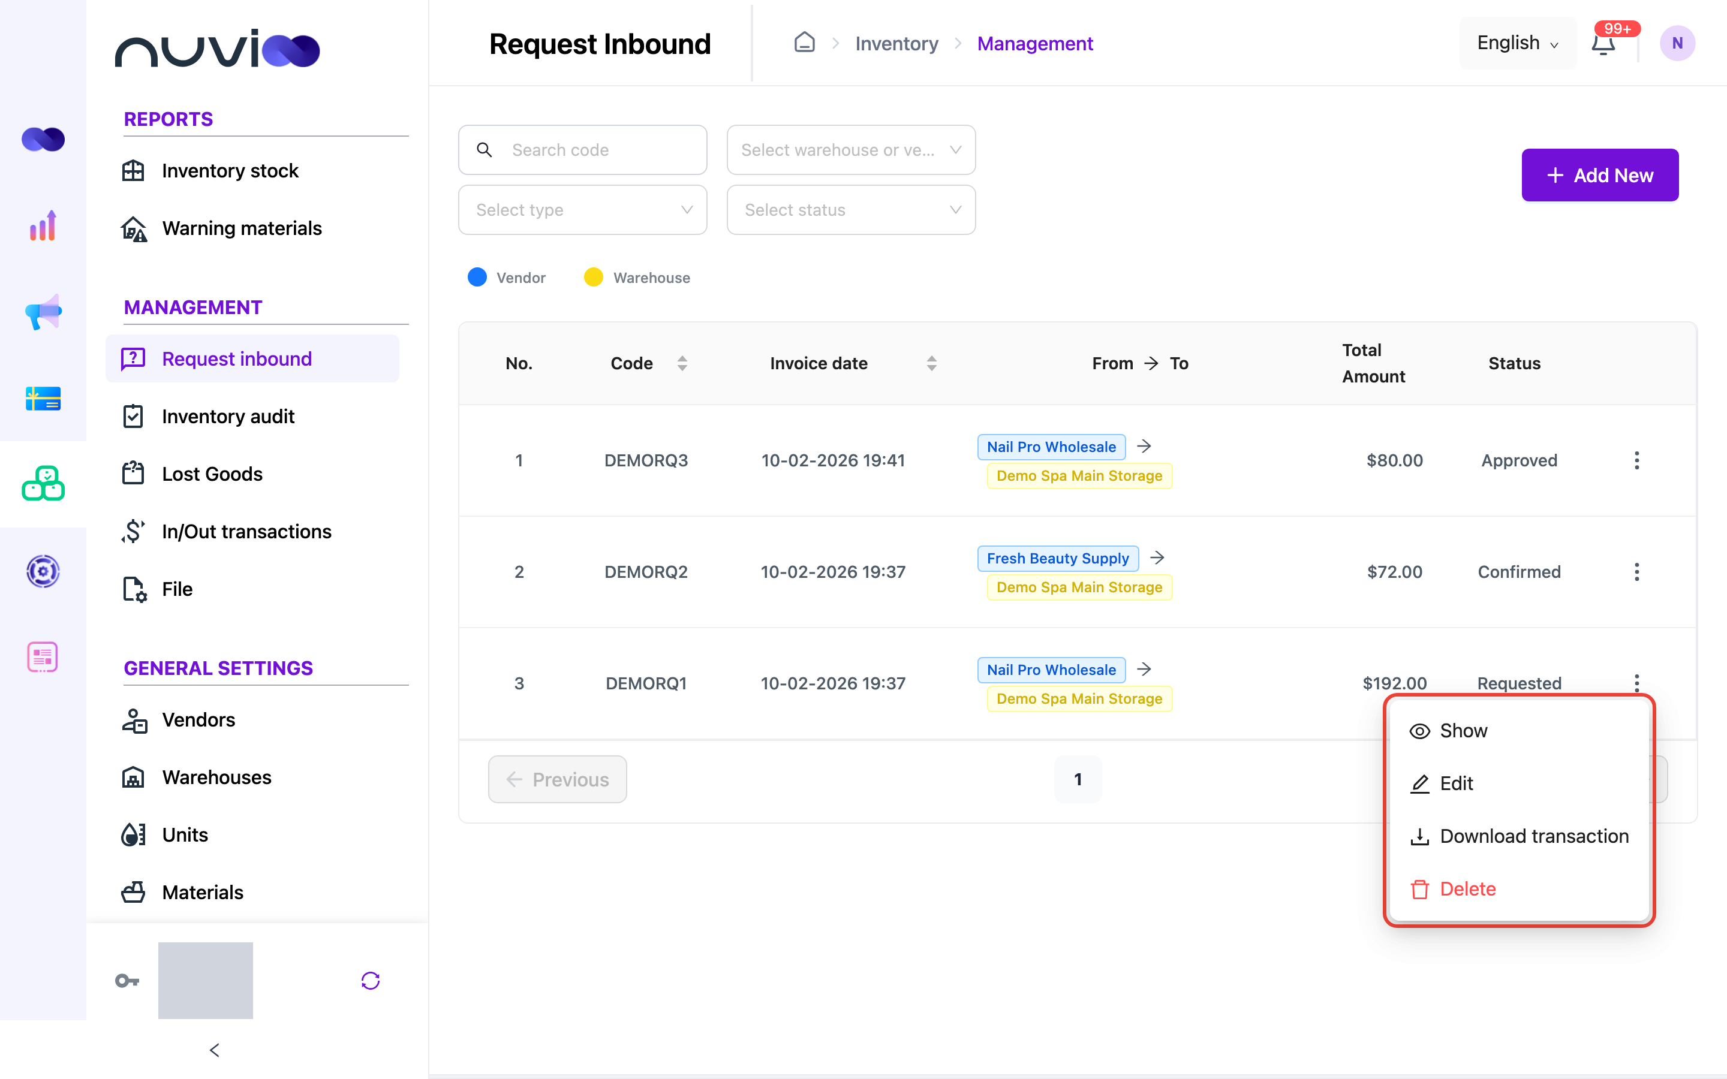Open Lost Goods page

pyautogui.click(x=252, y=474)
